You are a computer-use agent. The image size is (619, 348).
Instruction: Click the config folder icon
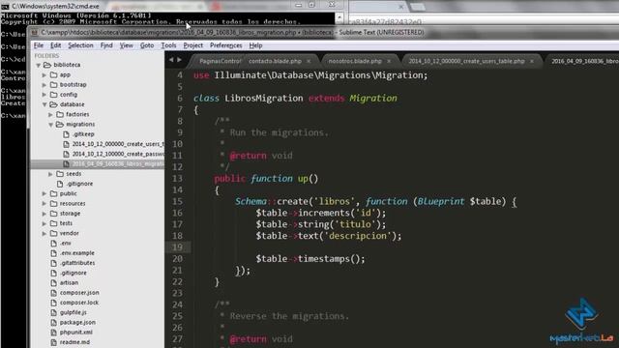coord(54,95)
